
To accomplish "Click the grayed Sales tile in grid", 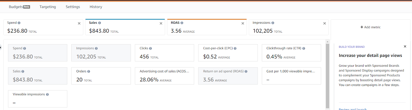I will pos(38,76).
